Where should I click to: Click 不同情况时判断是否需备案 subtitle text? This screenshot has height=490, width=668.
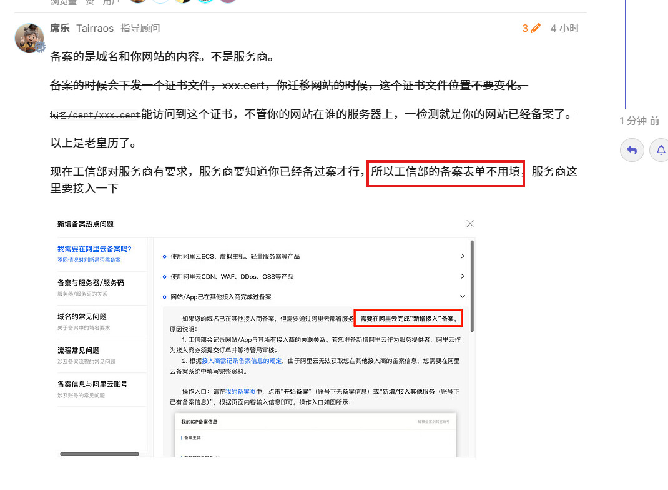(x=89, y=260)
